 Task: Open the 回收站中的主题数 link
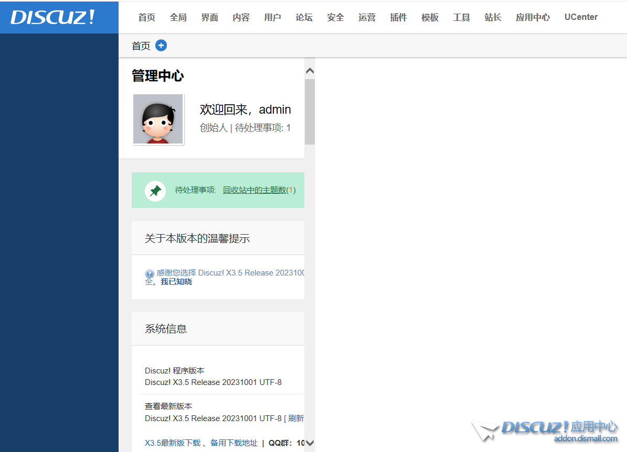[254, 190]
